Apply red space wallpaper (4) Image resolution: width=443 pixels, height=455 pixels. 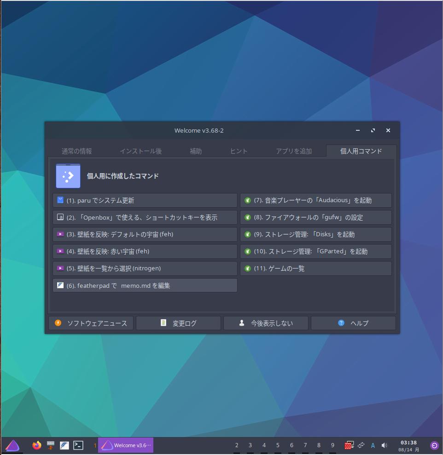[145, 251]
